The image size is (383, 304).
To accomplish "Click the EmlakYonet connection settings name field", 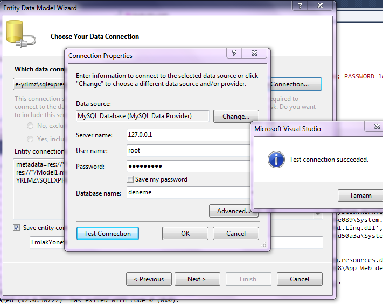I will (47, 242).
